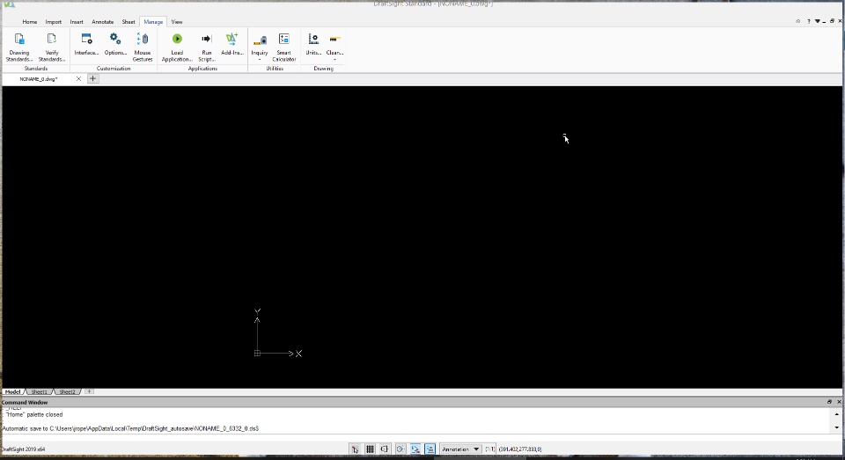Toggle ESnap in the status bar
The height and width of the screenshot is (460, 845).
pyautogui.click(x=415, y=449)
